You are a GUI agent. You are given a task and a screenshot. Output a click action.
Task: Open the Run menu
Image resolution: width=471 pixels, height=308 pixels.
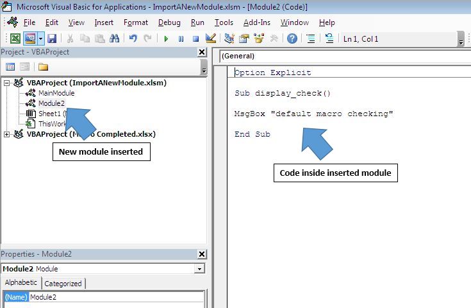(197, 22)
